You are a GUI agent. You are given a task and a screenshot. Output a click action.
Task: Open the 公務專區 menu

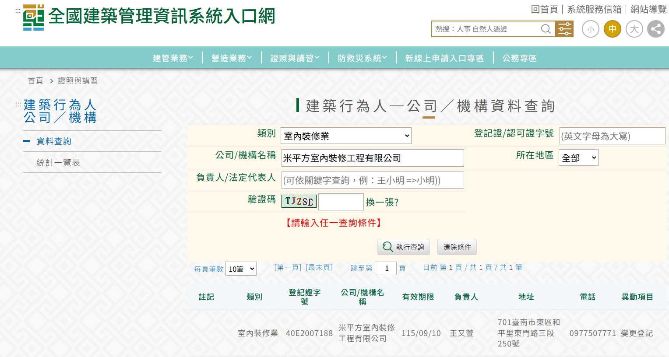[x=519, y=57]
